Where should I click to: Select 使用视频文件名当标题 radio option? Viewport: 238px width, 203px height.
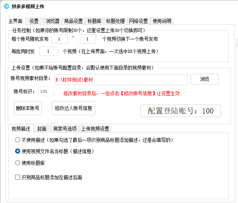tap(55, 151)
